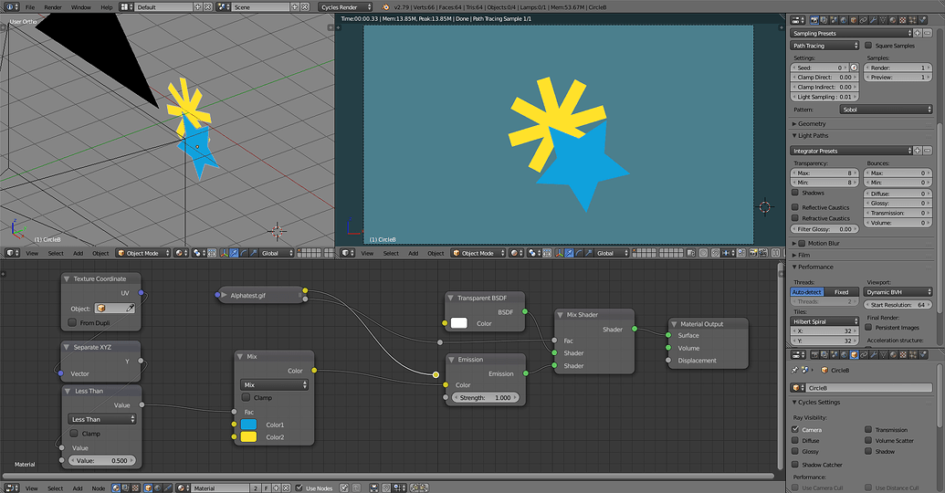Open the Scene properties tab
Screen dimensions: 945x493
[x=835, y=20]
